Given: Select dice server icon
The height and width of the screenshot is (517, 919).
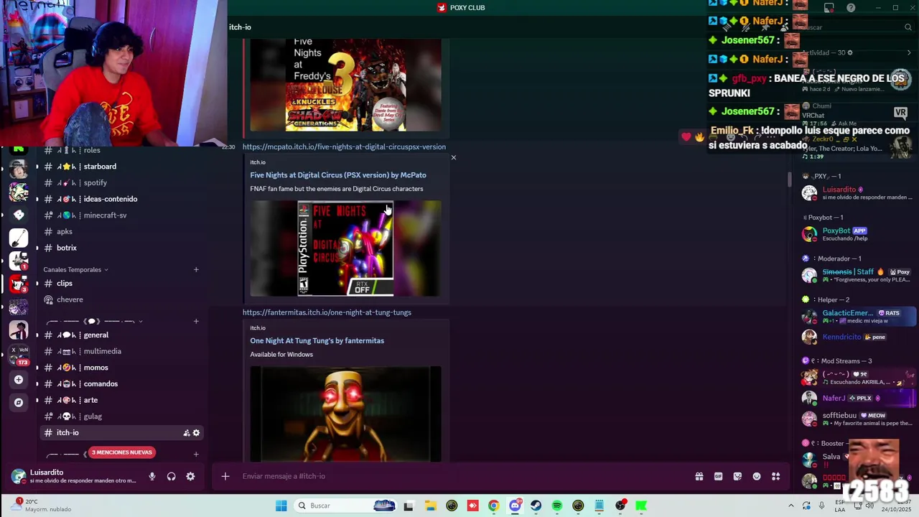Looking at the screenshot, I should pos(19,215).
